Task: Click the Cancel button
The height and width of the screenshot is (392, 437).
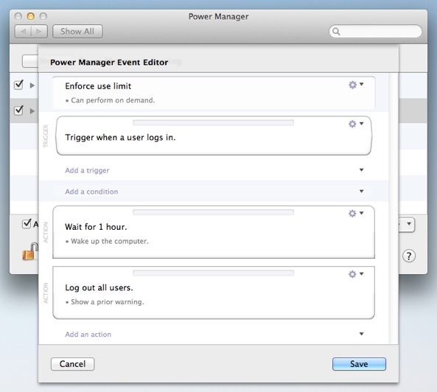Action: 72,364
